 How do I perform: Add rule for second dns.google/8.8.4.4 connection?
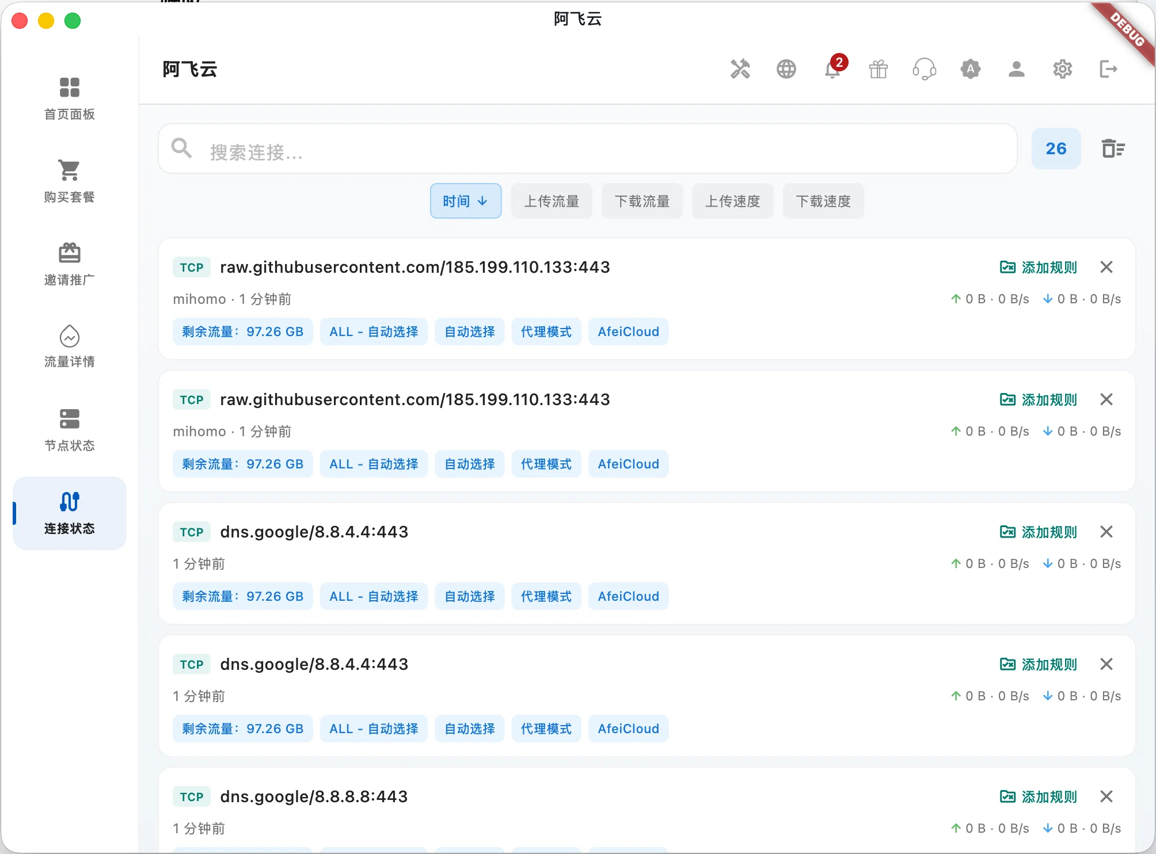1039,664
